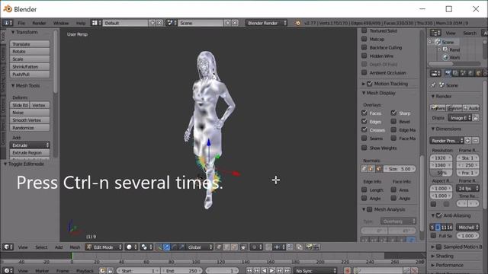Click the Scene properties tab icon

(x=463, y=73)
